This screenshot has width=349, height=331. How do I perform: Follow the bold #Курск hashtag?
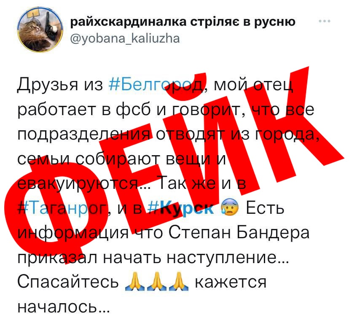(181, 208)
